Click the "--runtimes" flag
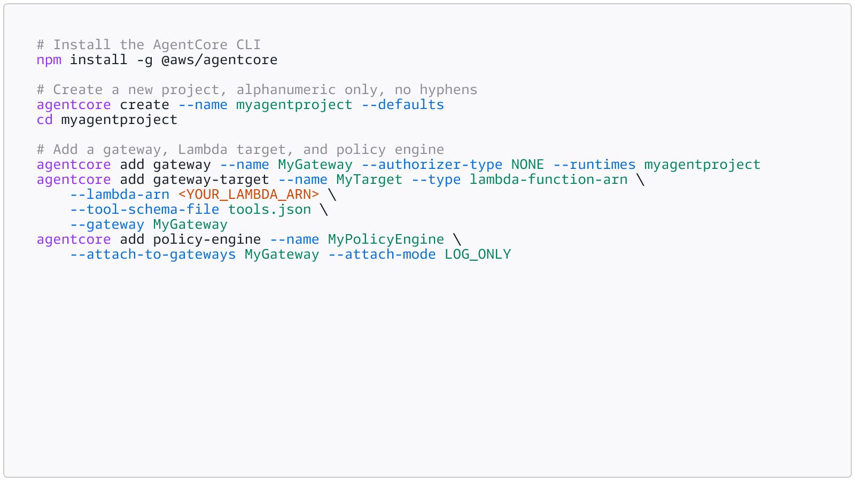Screen dimensions: 855x481 (594, 165)
